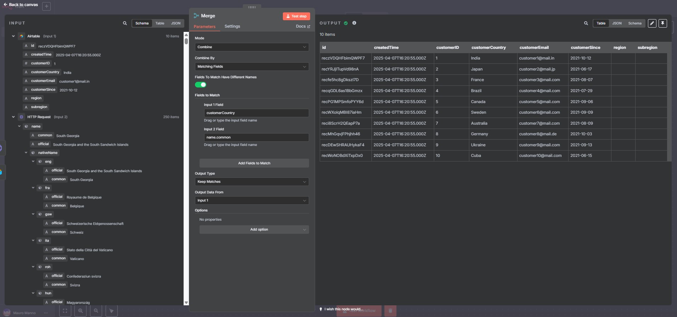Screen dimensions: 677x317
Task: Click the Test step button
Action: click(x=296, y=16)
